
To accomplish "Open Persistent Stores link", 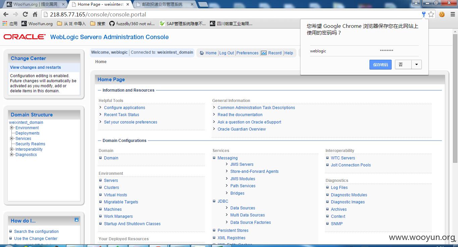I will 233,231.
